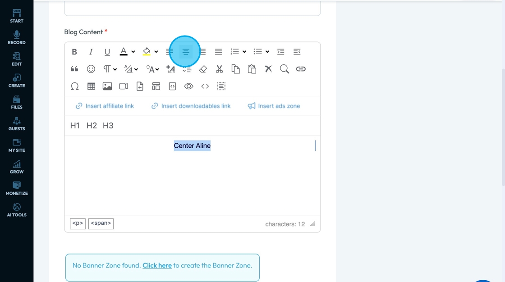Toggle source code view
This screenshot has height=282, width=505.
coord(205,86)
